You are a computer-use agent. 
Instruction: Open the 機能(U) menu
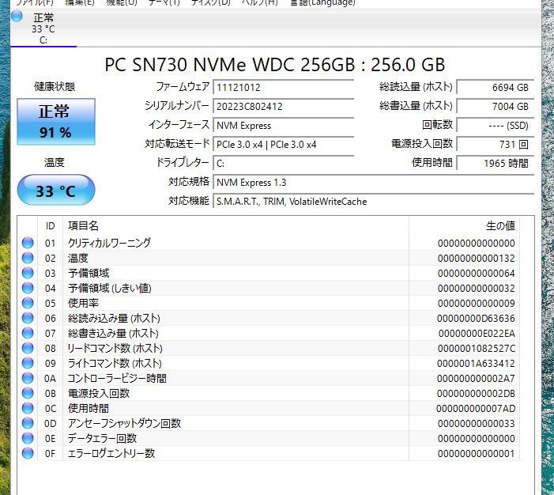[122, 3]
